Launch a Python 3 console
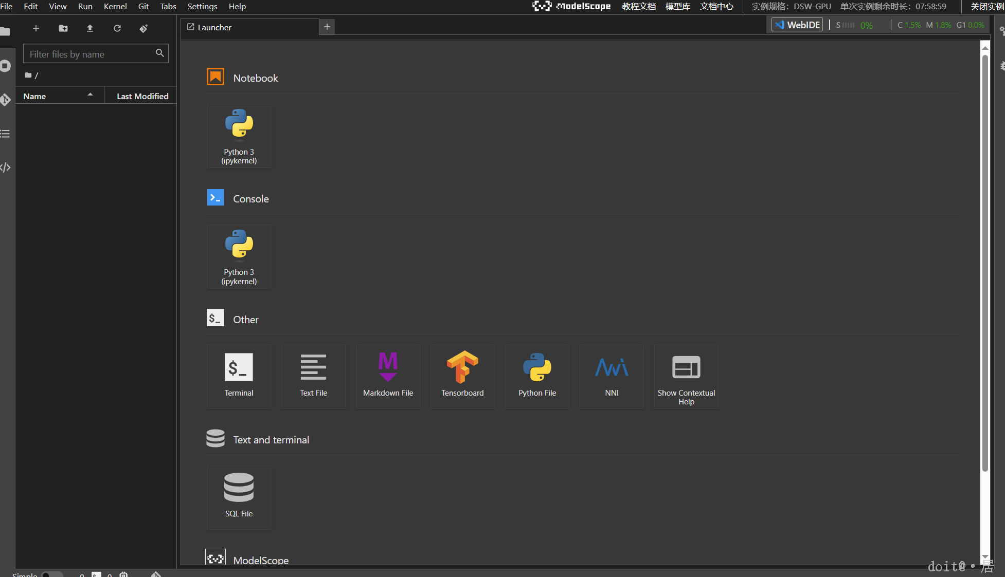This screenshot has width=1005, height=577. tap(239, 256)
